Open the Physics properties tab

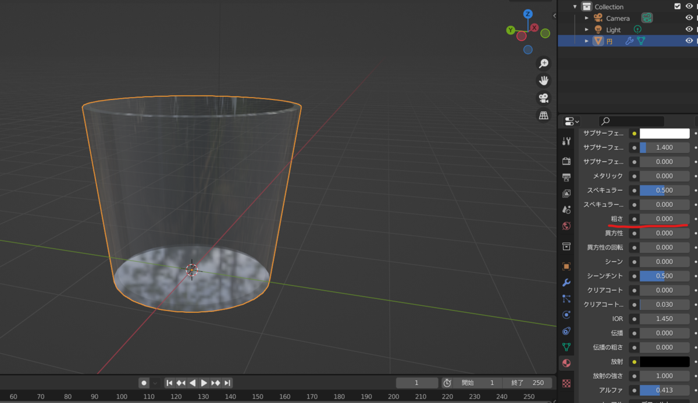(x=567, y=315)
